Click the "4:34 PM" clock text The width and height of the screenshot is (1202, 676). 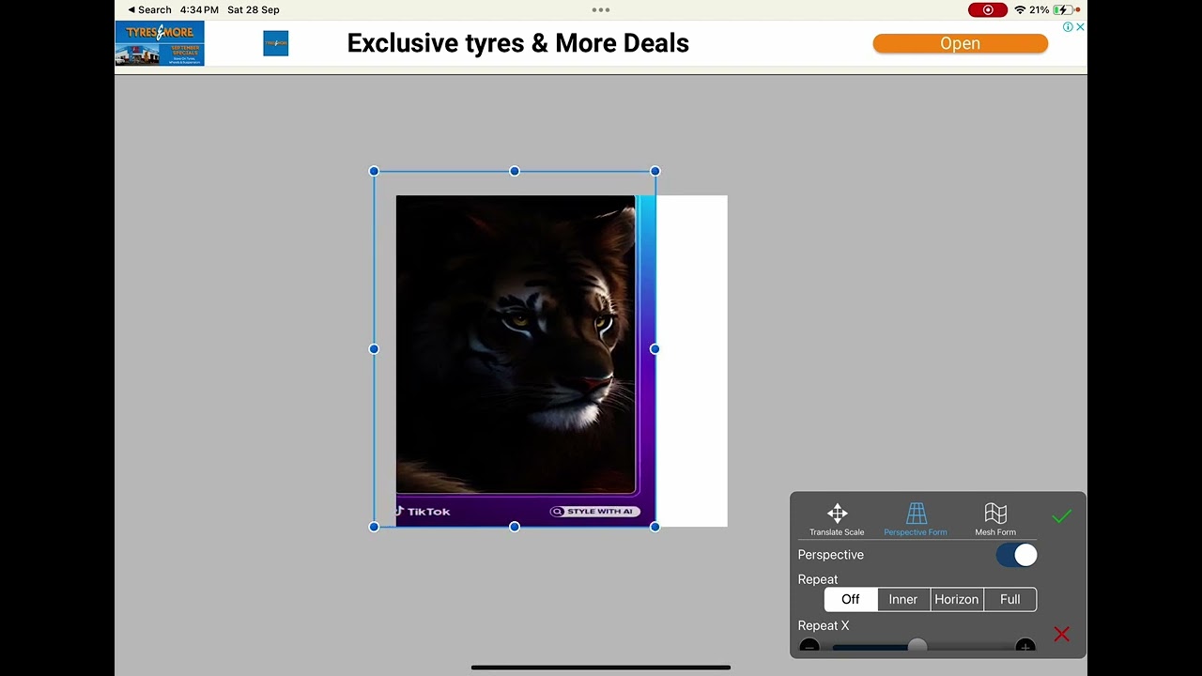tap(197, 9)
